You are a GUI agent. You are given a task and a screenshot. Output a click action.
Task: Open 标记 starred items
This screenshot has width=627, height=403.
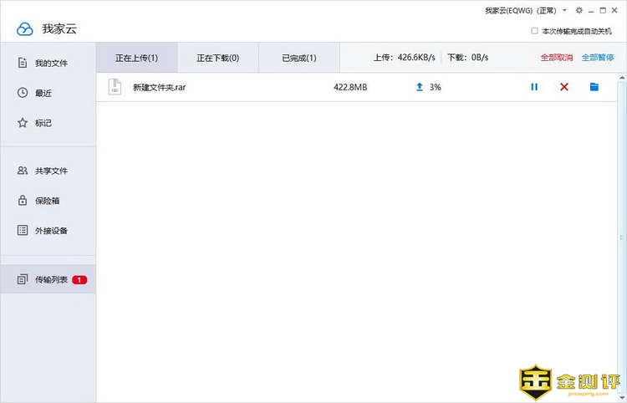click(x=43, y=123)
